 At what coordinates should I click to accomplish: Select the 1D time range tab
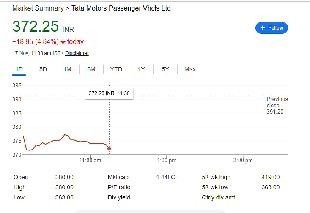[19, 69]
